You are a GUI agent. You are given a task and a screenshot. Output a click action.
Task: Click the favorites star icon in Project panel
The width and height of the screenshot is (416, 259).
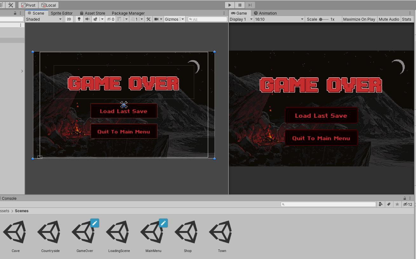(x=397, y=204)
